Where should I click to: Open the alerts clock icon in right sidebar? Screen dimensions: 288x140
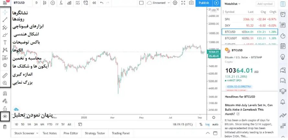click(x=283, y=15)
